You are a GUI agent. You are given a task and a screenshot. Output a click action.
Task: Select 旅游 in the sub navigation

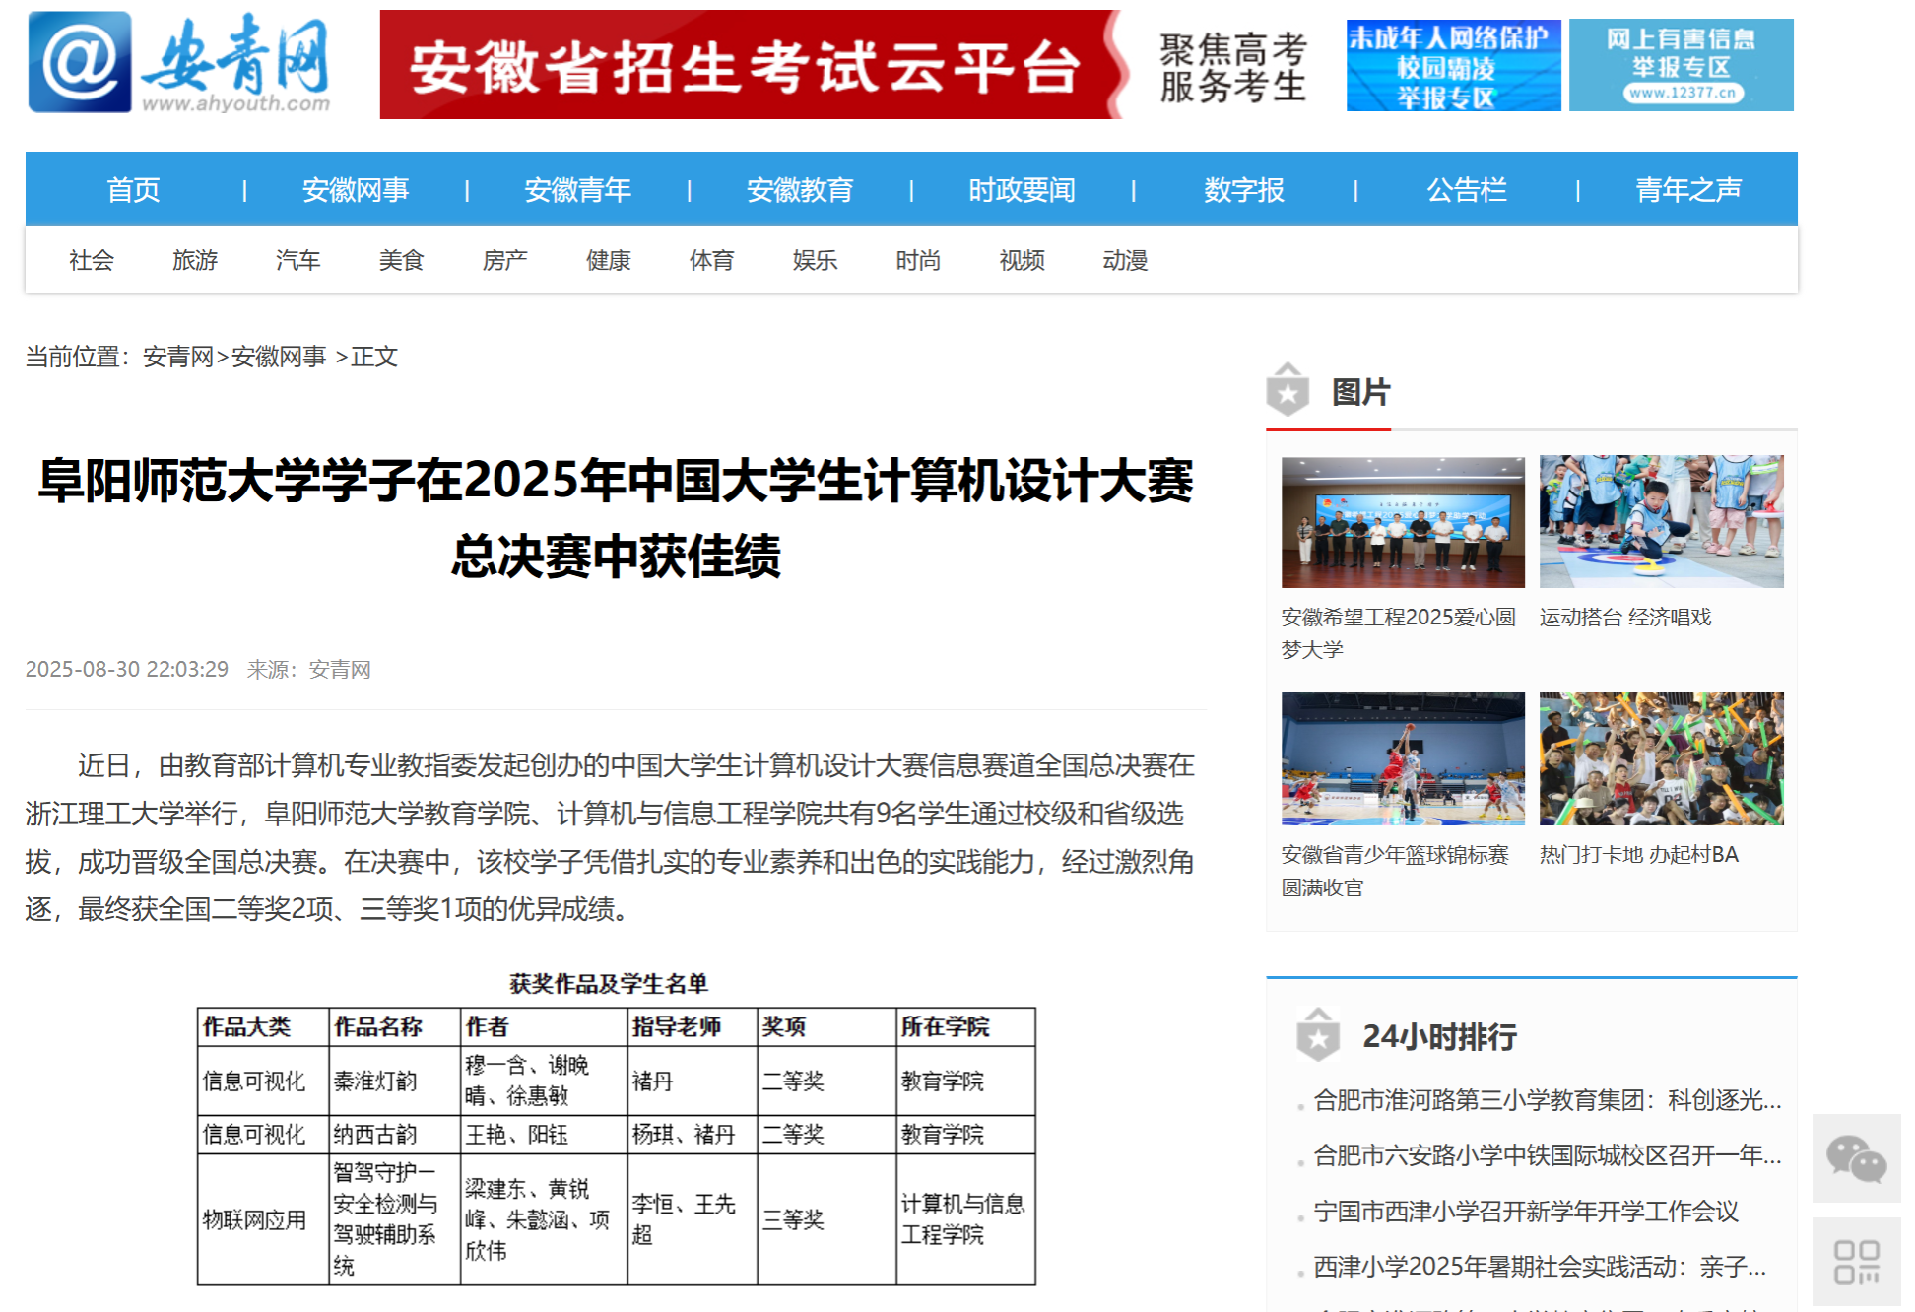coord(194,260)
